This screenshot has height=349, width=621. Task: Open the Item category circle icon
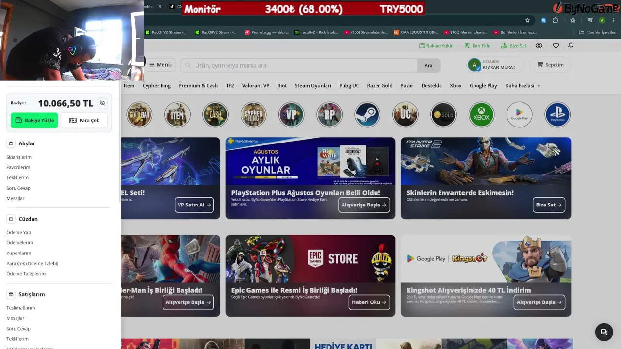177,115
